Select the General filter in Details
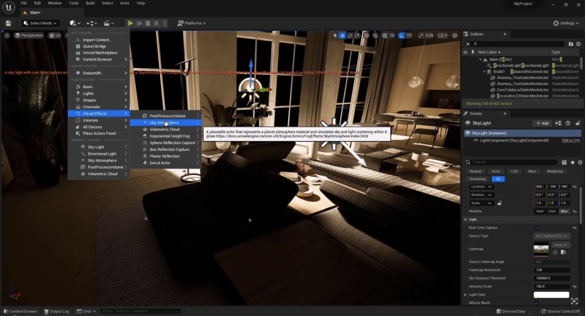Viewport: 585px width, 316px height. coord(475,171)
